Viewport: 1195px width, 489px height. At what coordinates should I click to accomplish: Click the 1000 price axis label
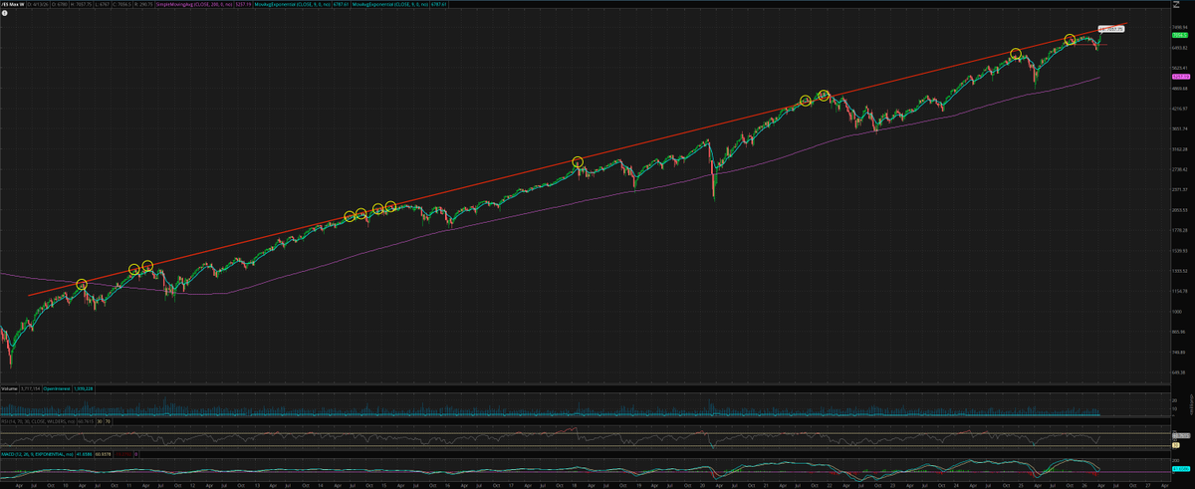pyautogui.click(x=1179, y=311)
